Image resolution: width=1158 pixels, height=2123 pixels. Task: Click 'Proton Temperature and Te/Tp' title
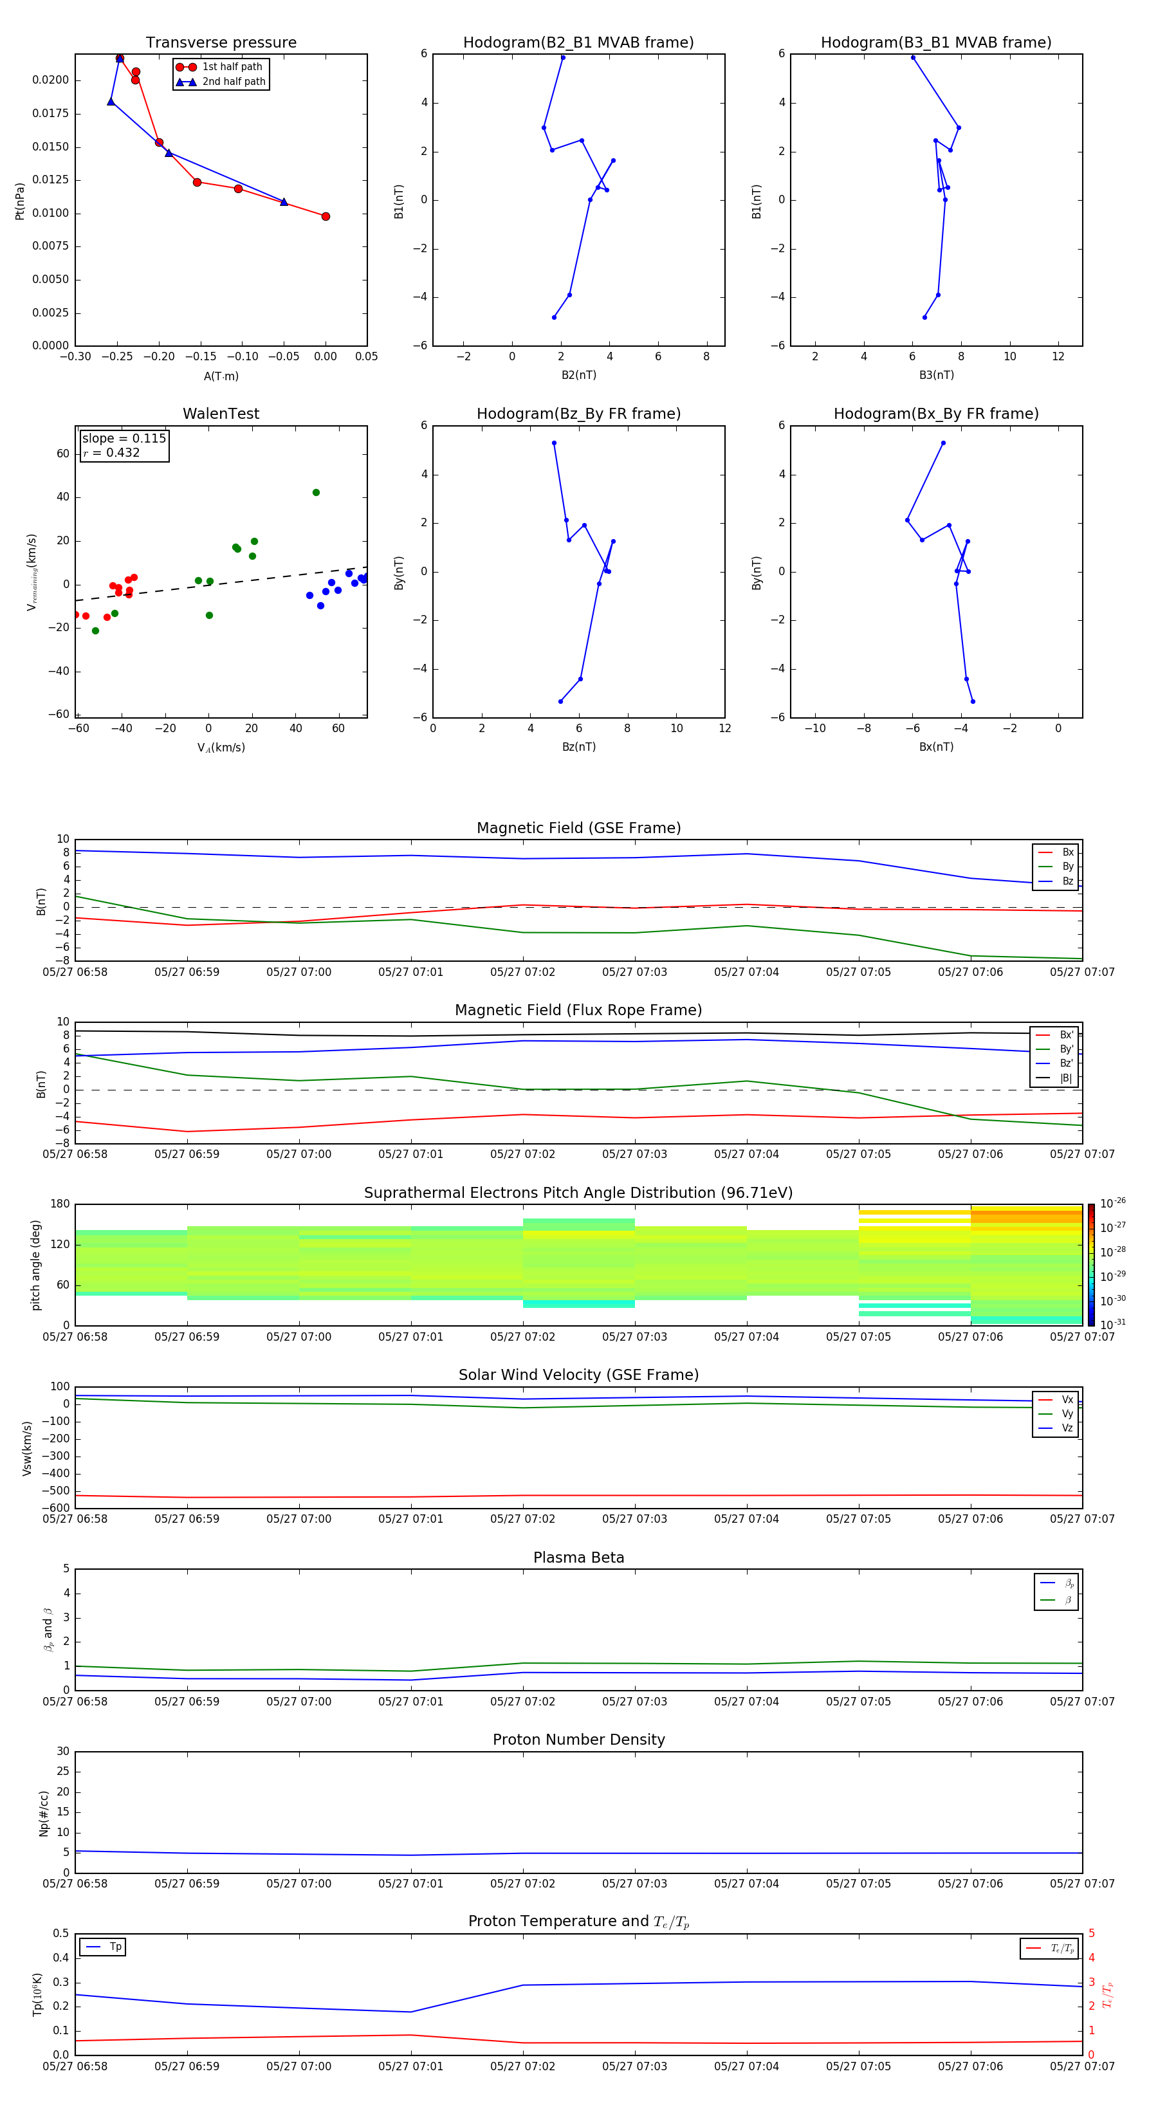[x=578, y=1922]
